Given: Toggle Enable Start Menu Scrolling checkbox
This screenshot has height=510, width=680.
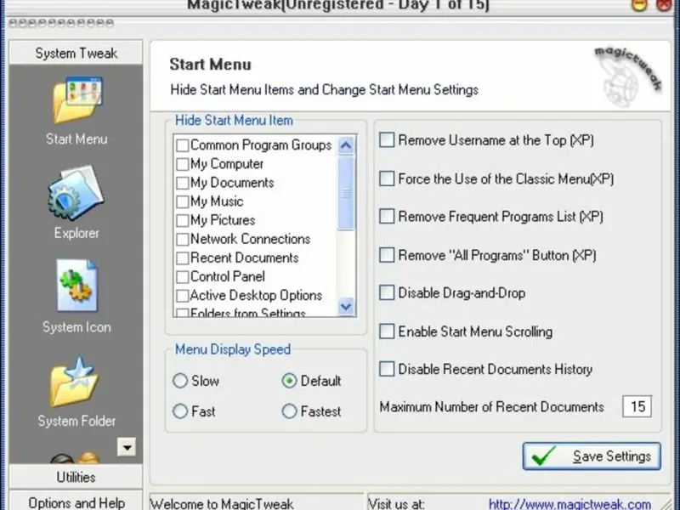Looking at the screenshot, I should tap(387, 331).
